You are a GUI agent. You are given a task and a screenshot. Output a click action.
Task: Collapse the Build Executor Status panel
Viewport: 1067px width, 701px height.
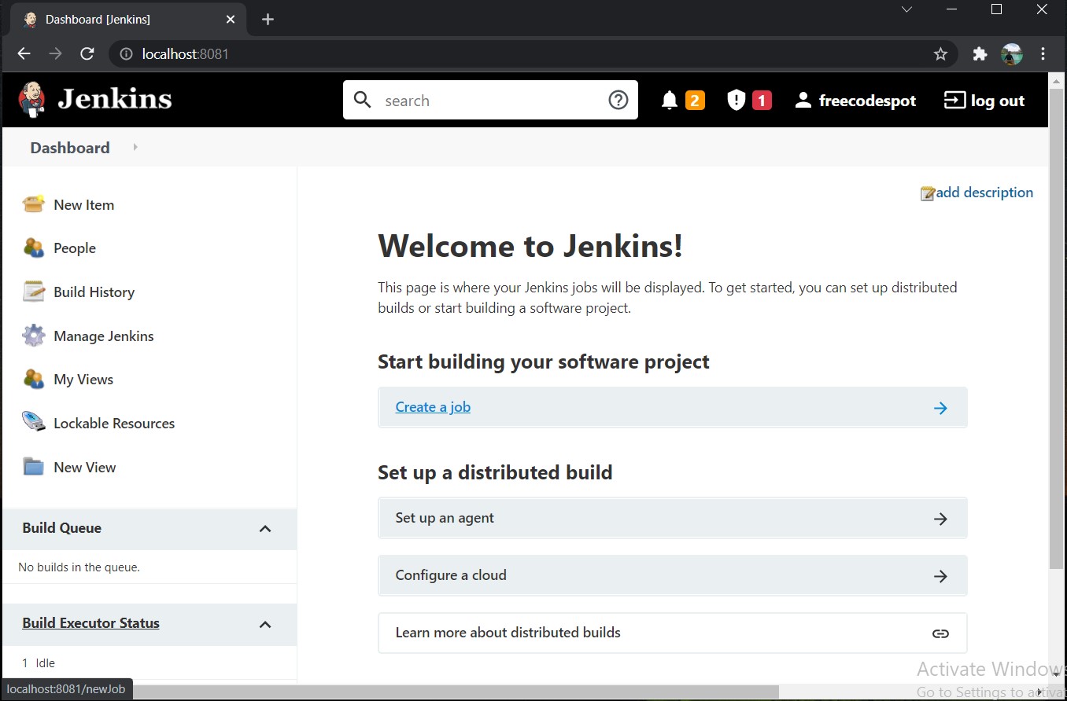point(265,625)
